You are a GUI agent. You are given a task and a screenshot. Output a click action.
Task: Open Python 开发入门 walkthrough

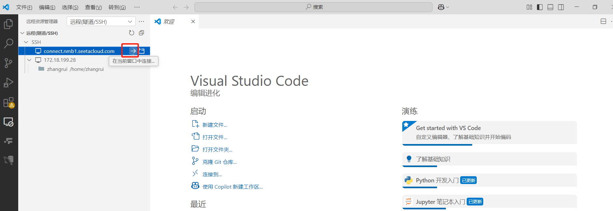click(x=489, y=180)
